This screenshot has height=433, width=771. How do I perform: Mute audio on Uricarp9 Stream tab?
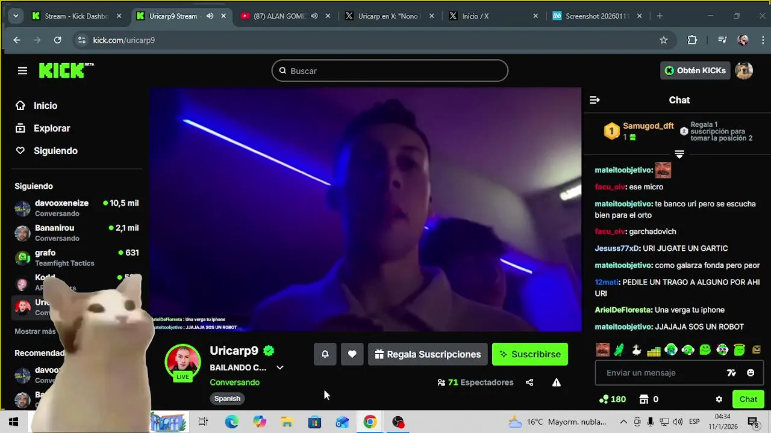pos(210,16)
